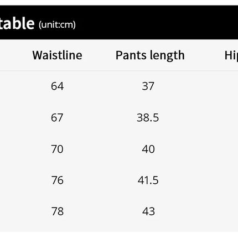This screenshot has height=238, width=238.
Task: Select the waistline value 70
Action: pos(57,149)
